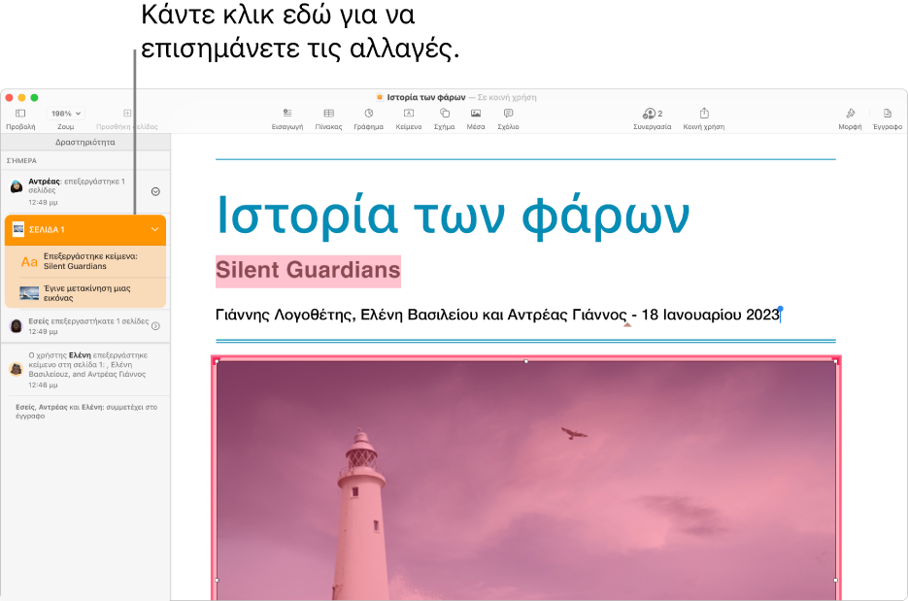Viewport: 908px width, 601px height.
Task: Click the highlighted Silent Guardians subtitle
Action: pos(308,270)
